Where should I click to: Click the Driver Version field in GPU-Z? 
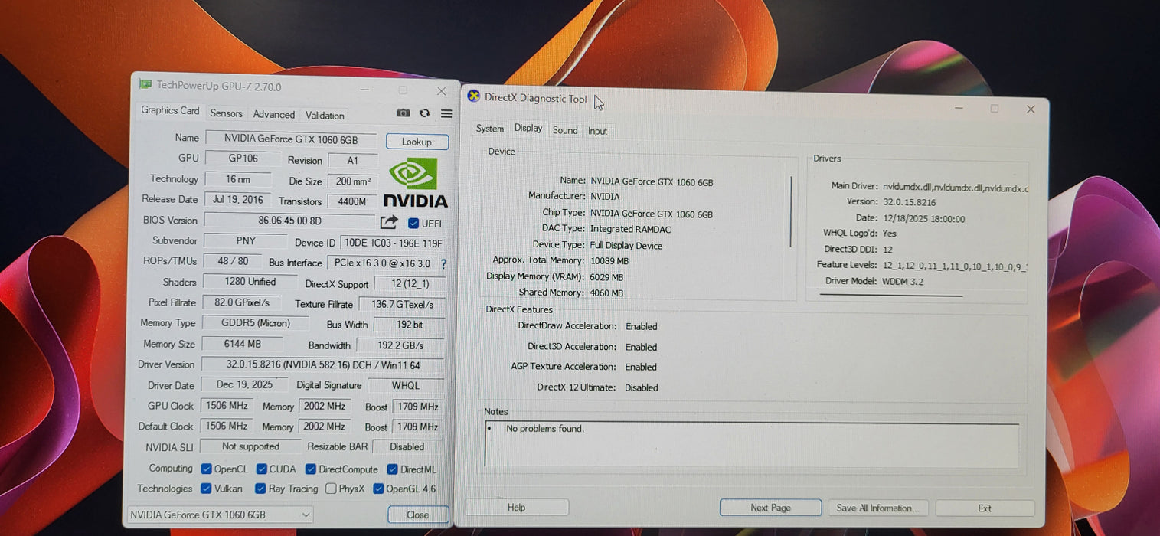tap(323, 364)
